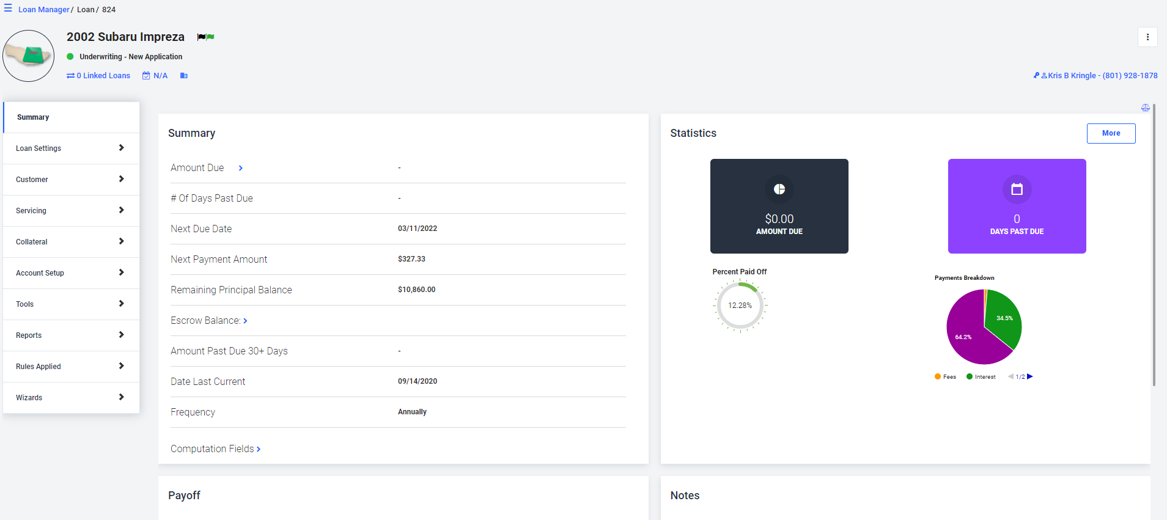Open the Rules Applied sidebar item
Viewport: 1167px width, 520px height.
pos(72,367)
